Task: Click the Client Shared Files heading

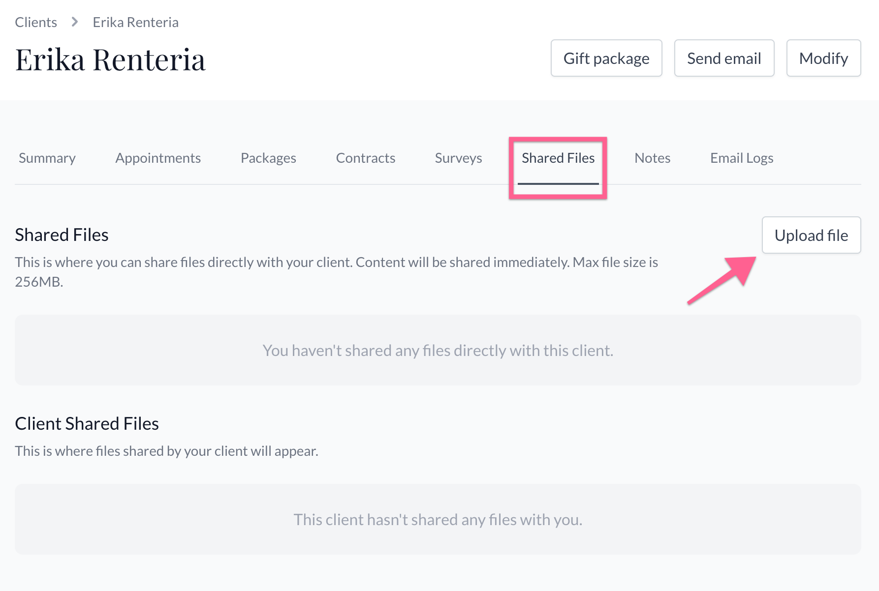Action: point(87,424)
